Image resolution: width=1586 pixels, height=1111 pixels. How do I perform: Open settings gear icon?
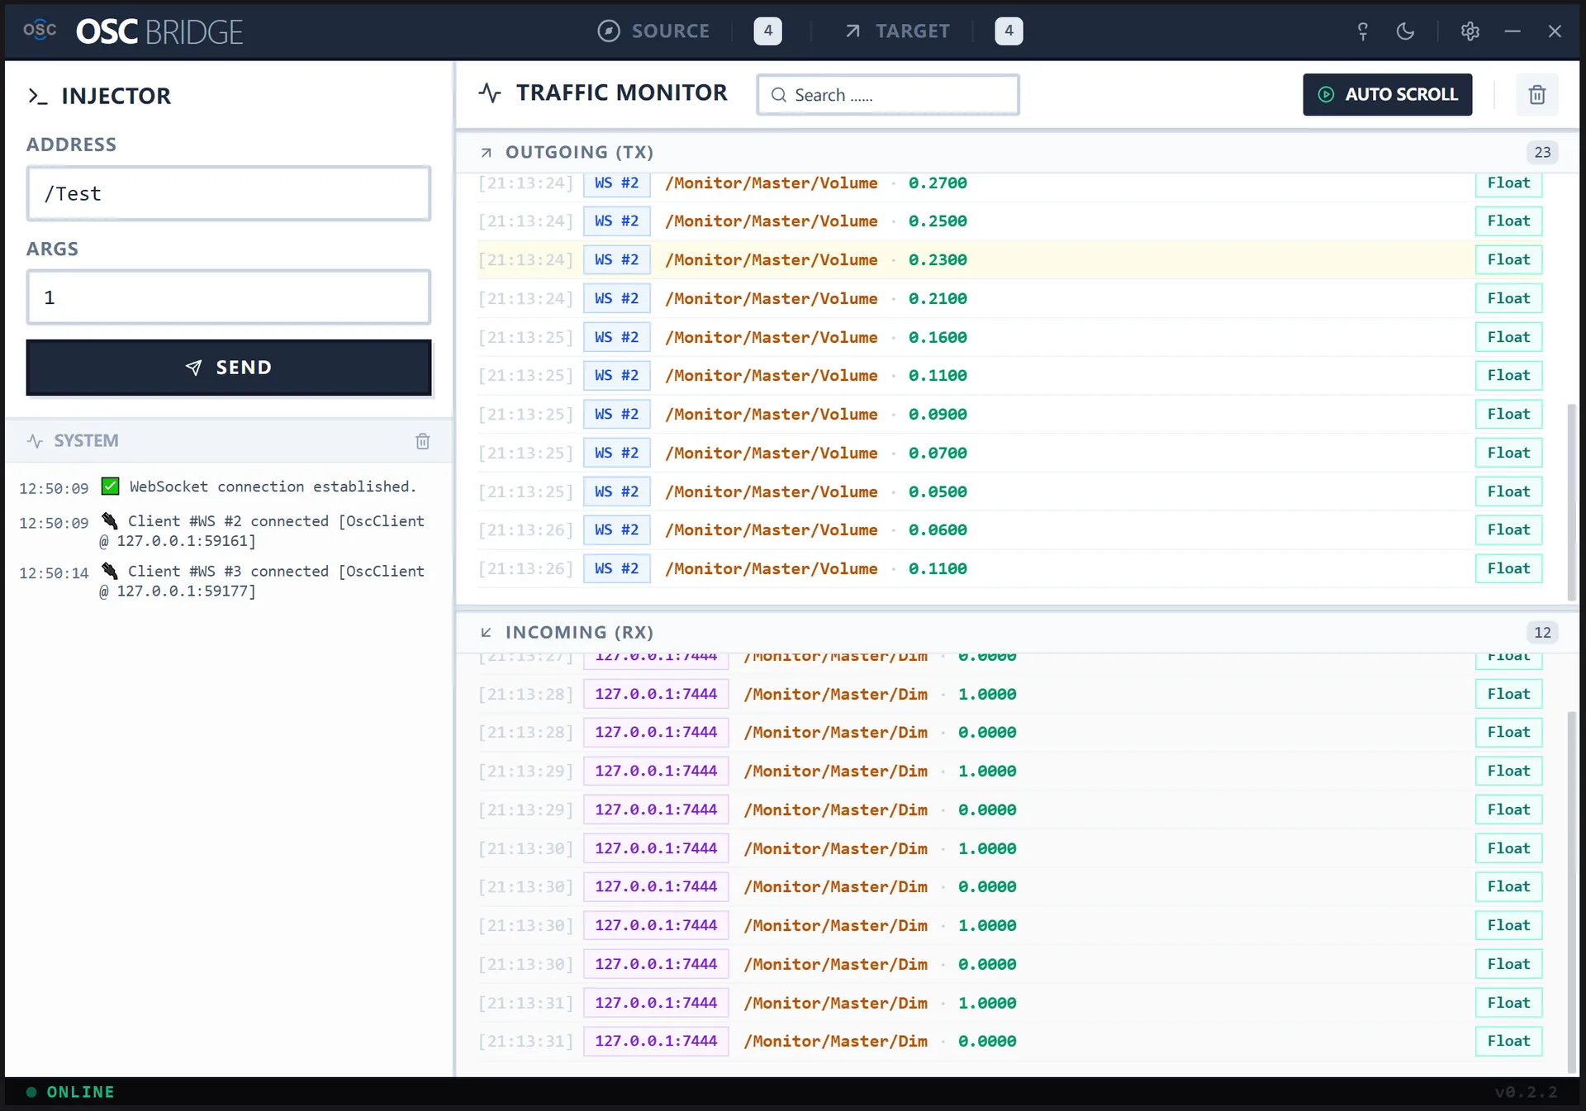coord(1470,31)
